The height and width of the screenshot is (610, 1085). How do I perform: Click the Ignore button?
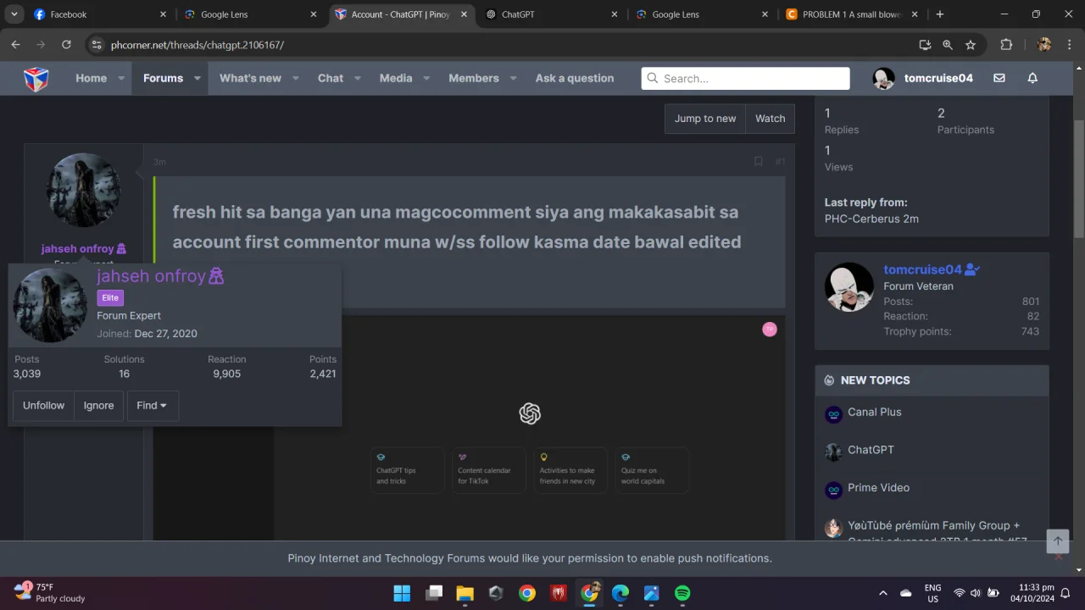click(98, 406)
